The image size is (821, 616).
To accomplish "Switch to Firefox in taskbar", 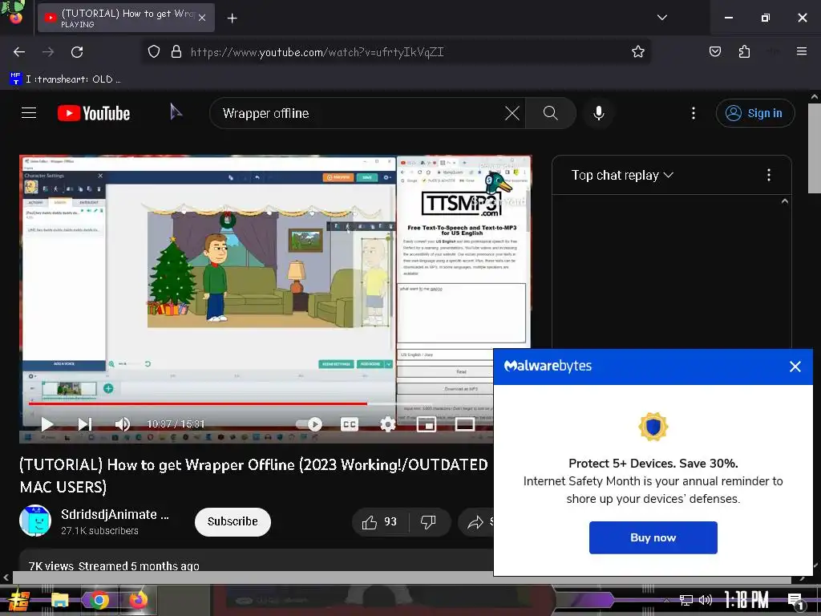I will pyautogui.click(x=138, y=601).
